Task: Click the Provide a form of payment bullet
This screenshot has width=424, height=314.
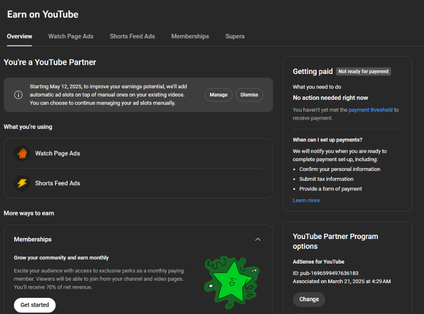Action: (330, 189)
